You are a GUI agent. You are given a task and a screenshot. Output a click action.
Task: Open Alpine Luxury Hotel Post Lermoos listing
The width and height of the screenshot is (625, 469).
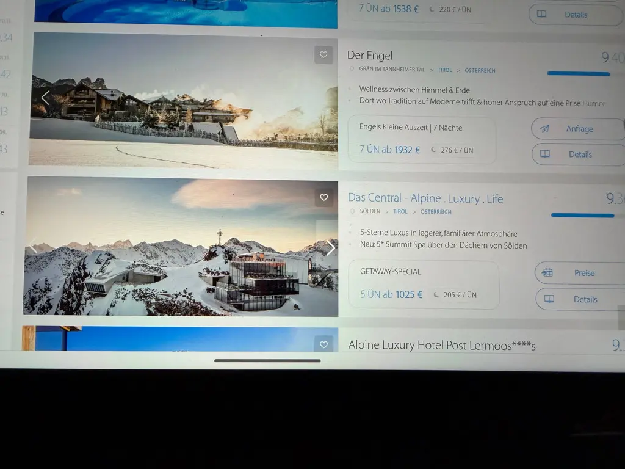tap(441, 345)
